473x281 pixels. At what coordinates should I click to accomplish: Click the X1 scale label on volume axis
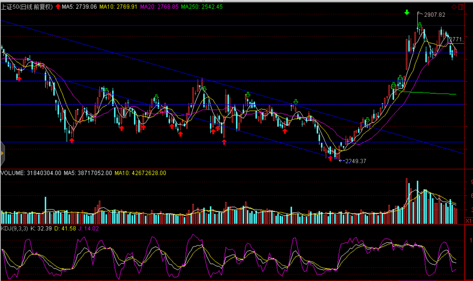tap(469, 221)
